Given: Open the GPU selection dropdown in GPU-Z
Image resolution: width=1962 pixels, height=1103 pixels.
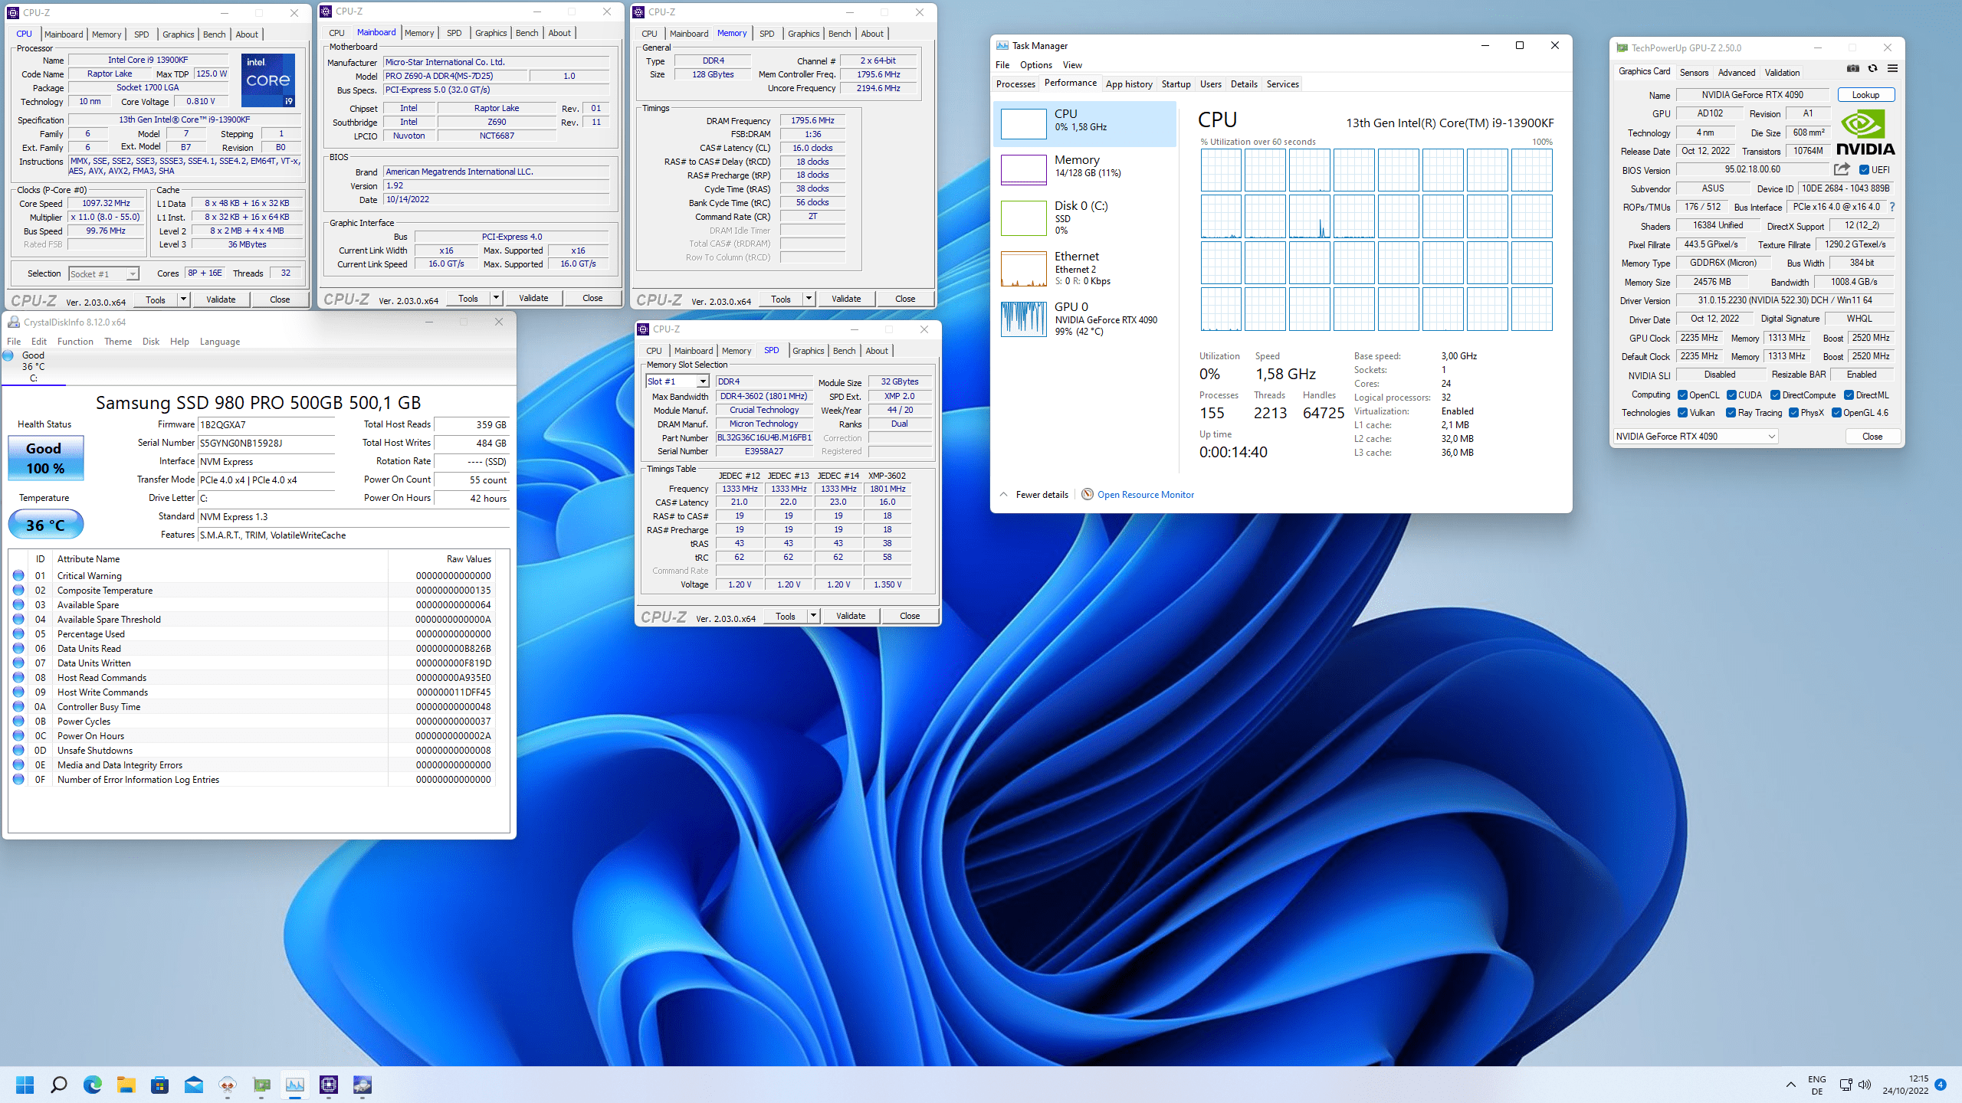Looking at the screenshot, I should 1695,437.
